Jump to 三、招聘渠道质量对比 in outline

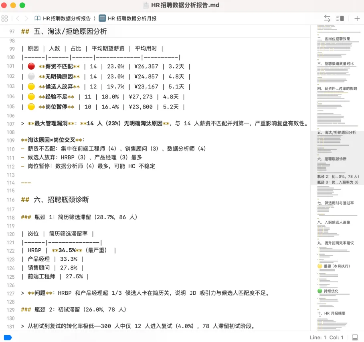[x=336, y=64]
